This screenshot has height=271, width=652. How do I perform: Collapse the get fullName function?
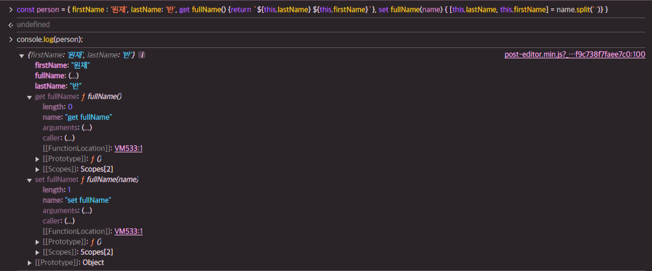point(30,97)
